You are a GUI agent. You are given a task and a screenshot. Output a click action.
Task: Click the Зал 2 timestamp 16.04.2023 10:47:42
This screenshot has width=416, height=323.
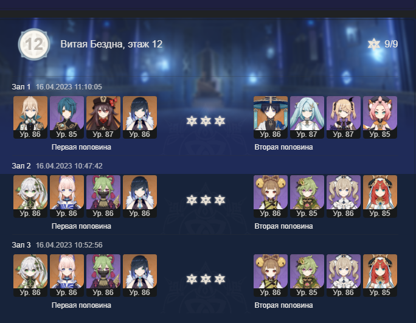(x=69, y=166)
